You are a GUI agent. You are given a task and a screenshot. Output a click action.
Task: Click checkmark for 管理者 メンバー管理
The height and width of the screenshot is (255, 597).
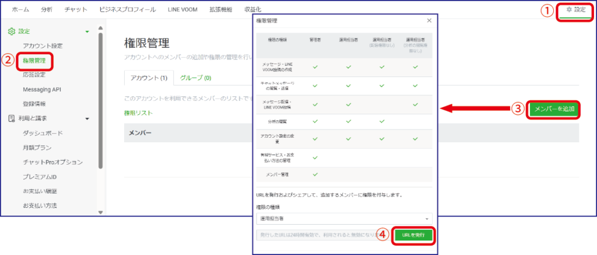click(315, 174)
